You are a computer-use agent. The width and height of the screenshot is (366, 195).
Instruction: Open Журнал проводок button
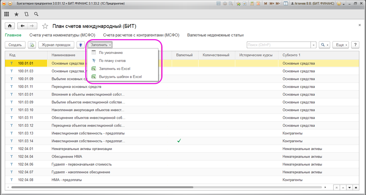(x=56, y=45)
